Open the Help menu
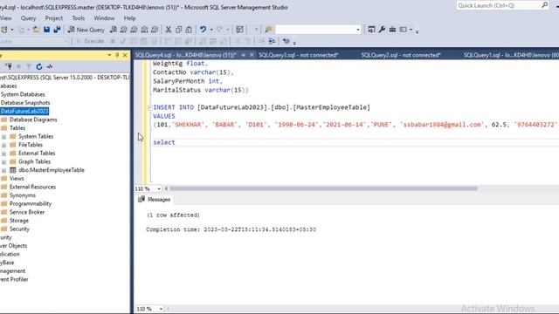The height and width of the screenshot is (314, 559). tap(130, 18)
